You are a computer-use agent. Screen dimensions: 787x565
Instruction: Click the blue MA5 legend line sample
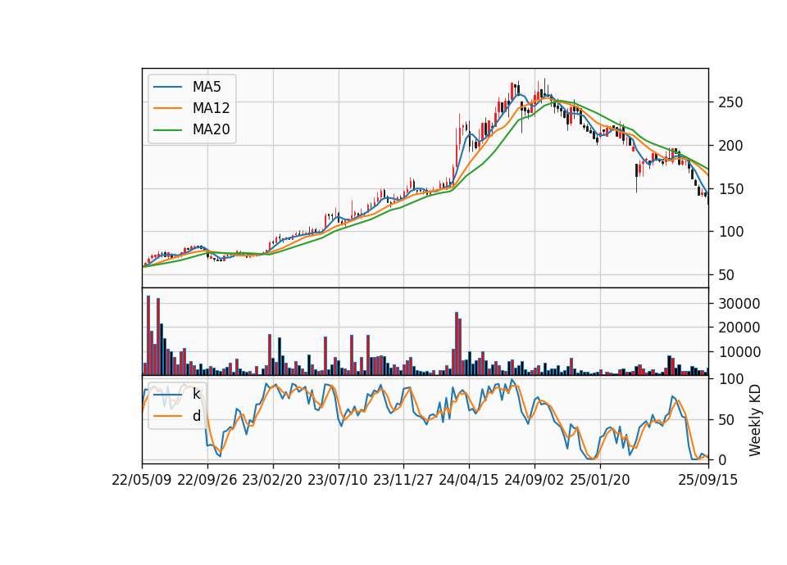coord(167,87)
